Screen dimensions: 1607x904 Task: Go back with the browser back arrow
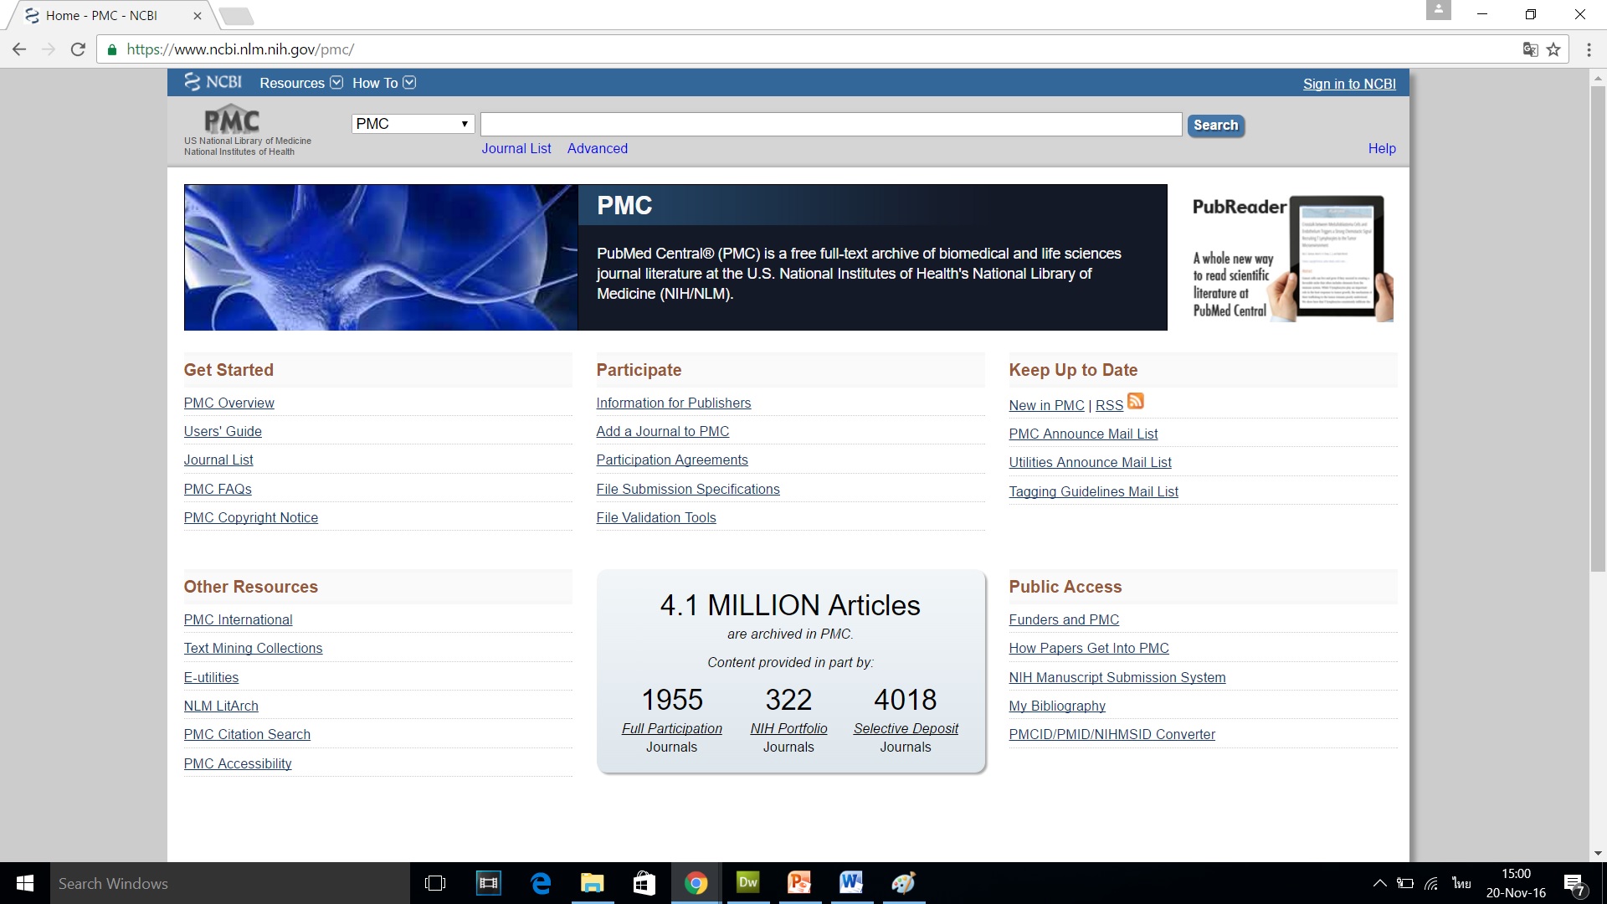pyautogui.click(x=19, y=49)
